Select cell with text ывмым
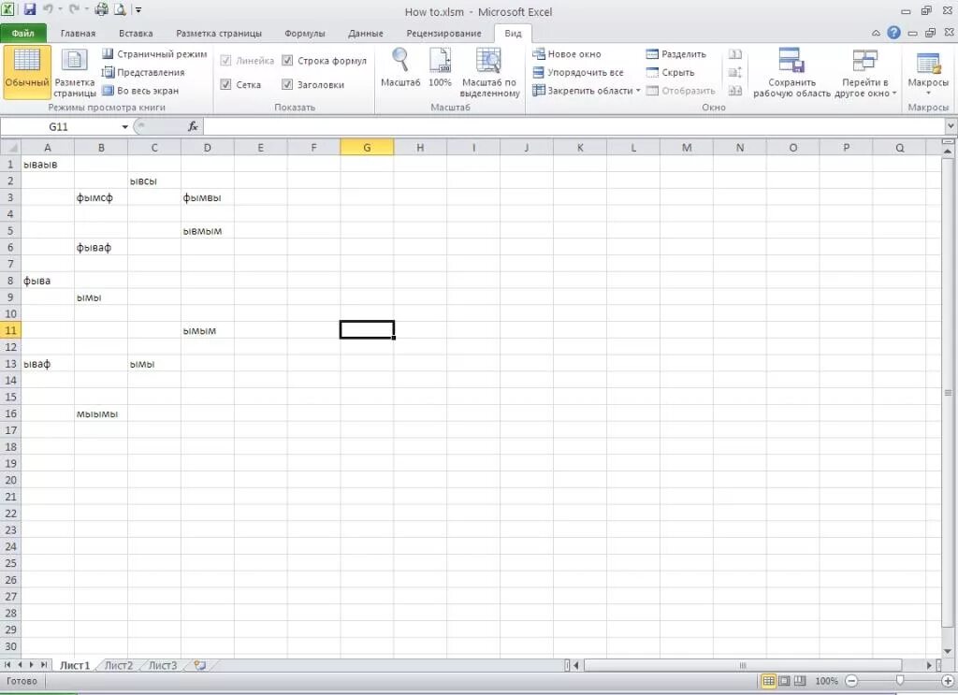958x695 pixels. 207,231
